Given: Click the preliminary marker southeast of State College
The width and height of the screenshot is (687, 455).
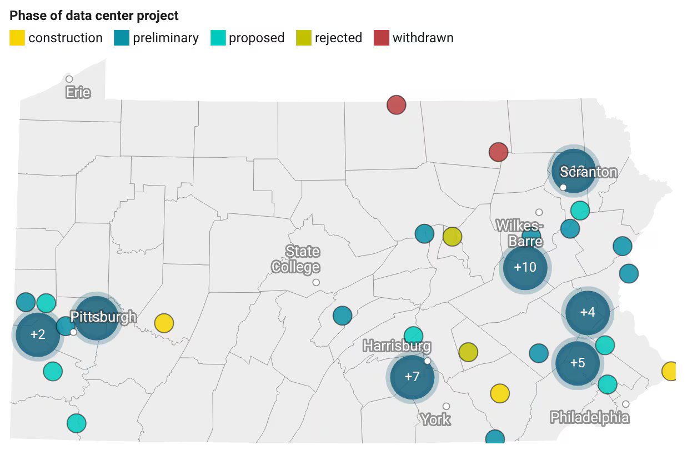Looking at the screenshot, I should [343, 316].
